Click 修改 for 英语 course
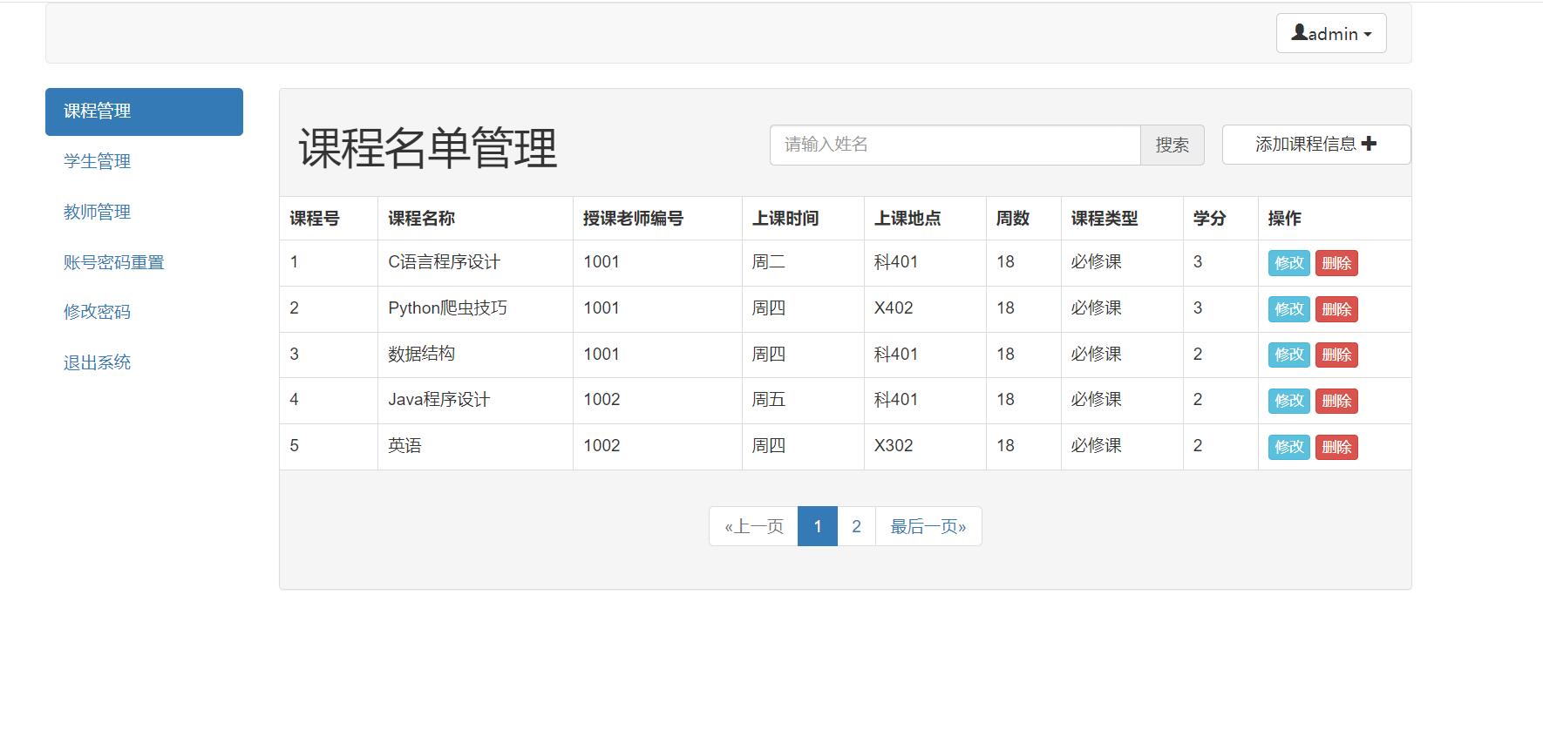 click(x=1288, y=447)
